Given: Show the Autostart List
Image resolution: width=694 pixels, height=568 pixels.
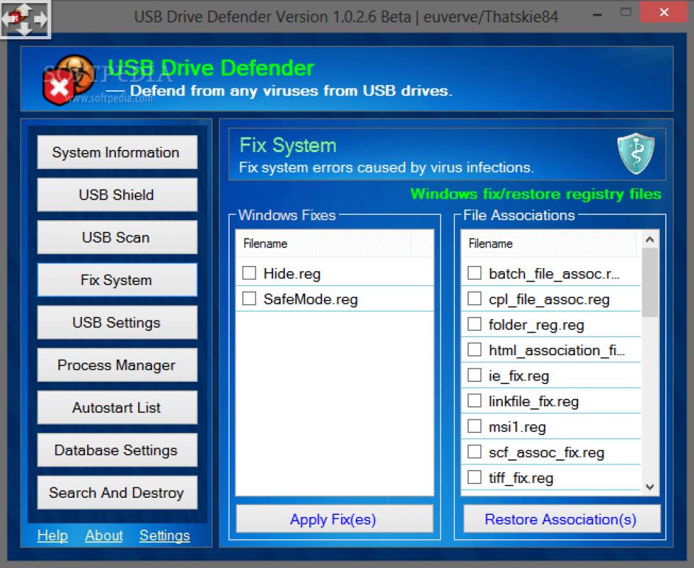Looking at the screenshot, I should (117, 407).
